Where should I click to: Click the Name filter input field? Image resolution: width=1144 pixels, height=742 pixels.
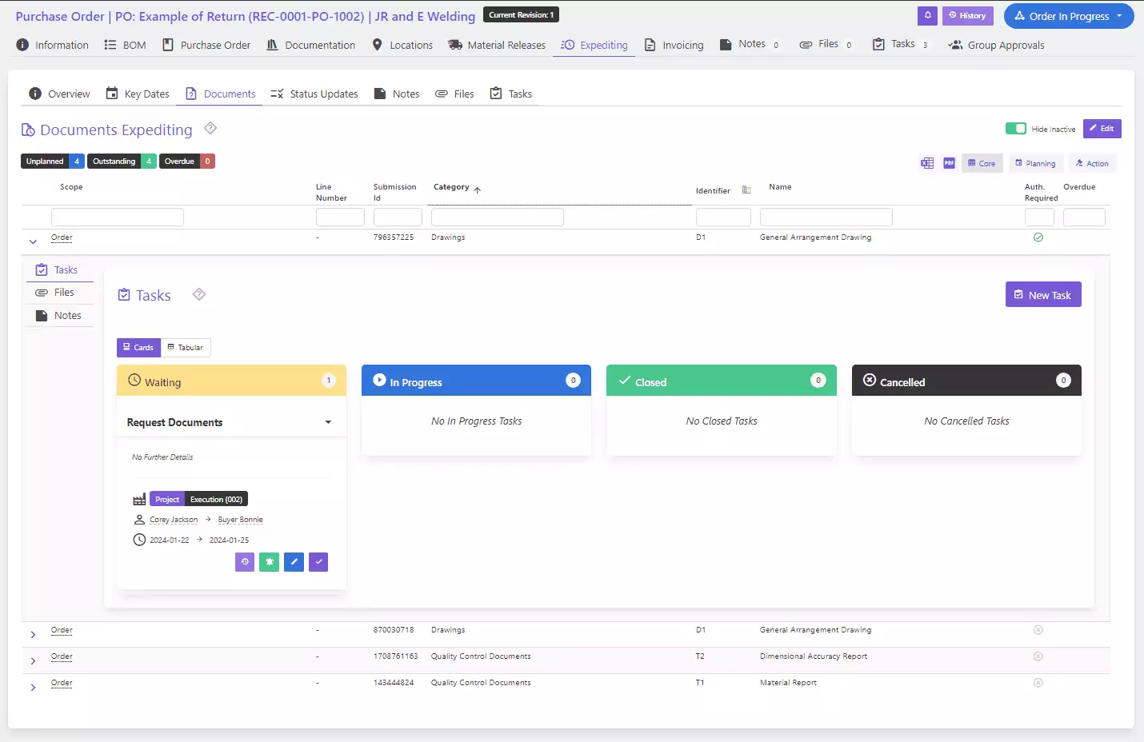[826, 217]
